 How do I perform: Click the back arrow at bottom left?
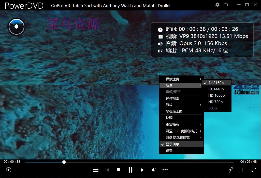coord(9,170)
